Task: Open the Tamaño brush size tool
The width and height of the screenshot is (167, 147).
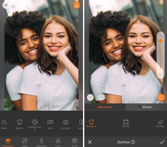Action: point(126,123)
